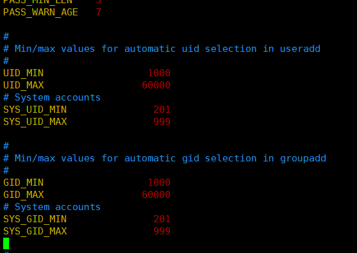357x253 pixels.
Task: Click the UID_MIN value 1000
Action: point(159,73)
